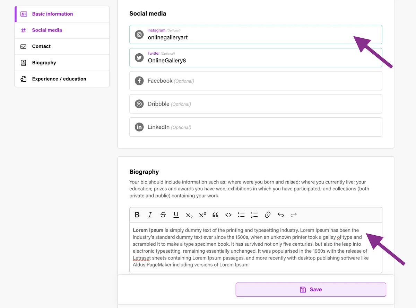Click inside the biography text area

256,248
